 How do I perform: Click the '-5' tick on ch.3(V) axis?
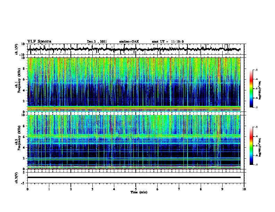coord(23,183)
